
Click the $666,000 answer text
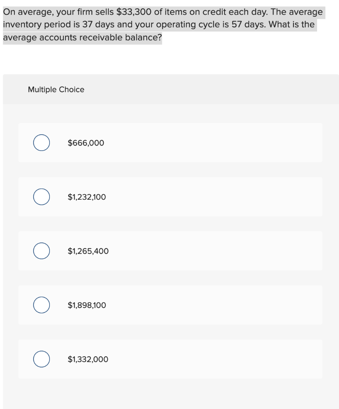pyautogui.click(x=86, y=143)
